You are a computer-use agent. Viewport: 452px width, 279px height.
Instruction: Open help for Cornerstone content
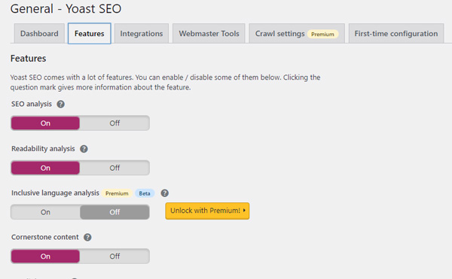87,238
